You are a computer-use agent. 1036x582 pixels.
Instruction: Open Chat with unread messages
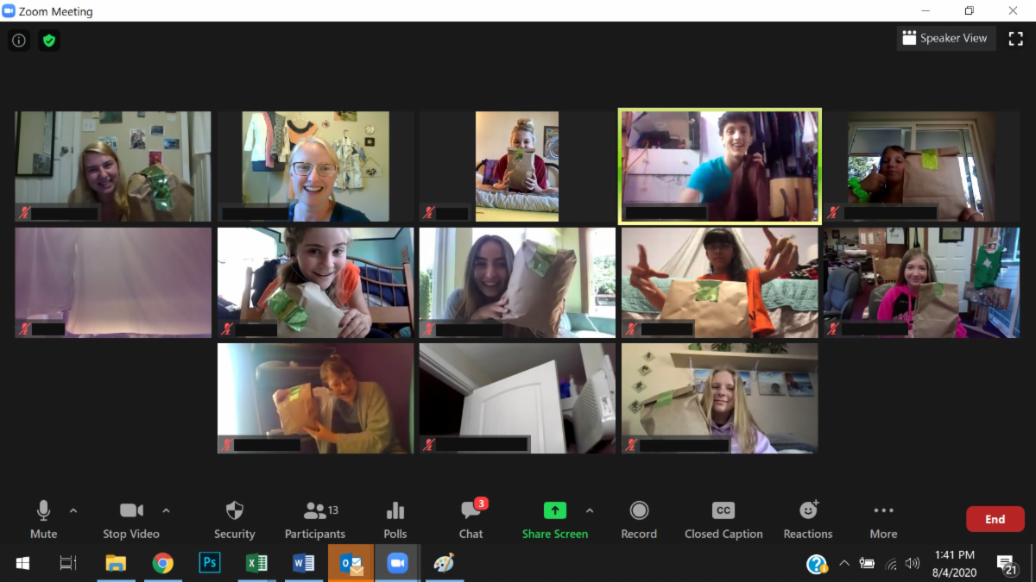point(471,520)
